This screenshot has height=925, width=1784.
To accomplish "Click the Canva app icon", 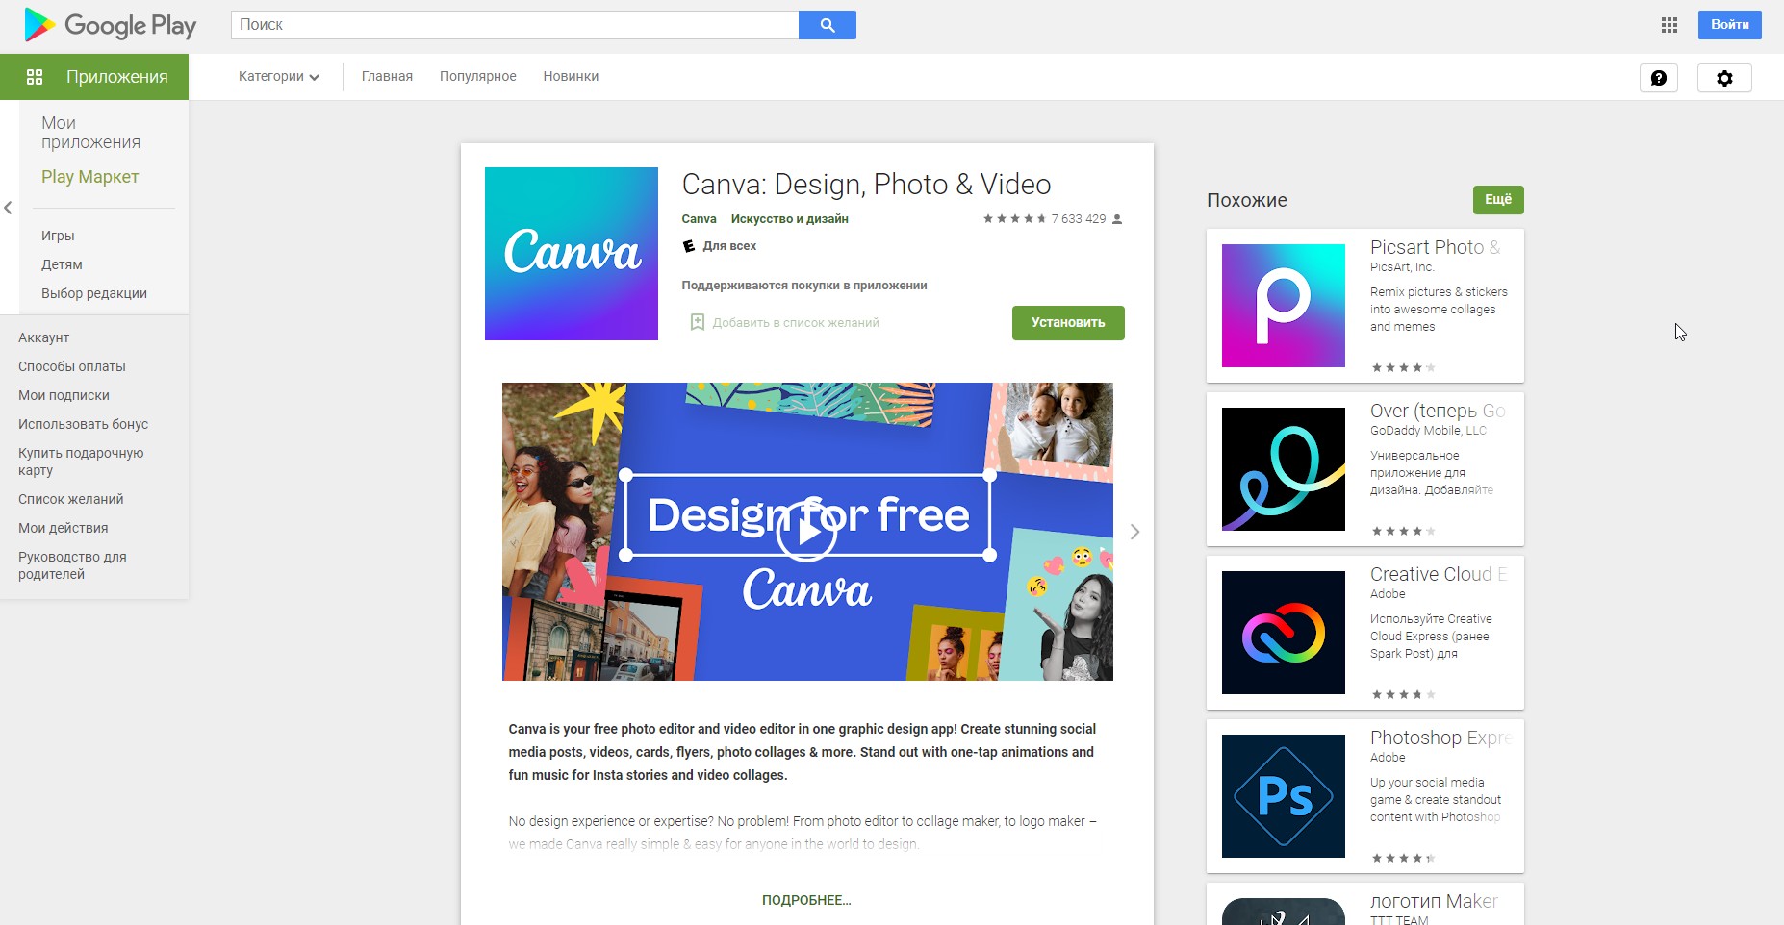I will (572, 254).
